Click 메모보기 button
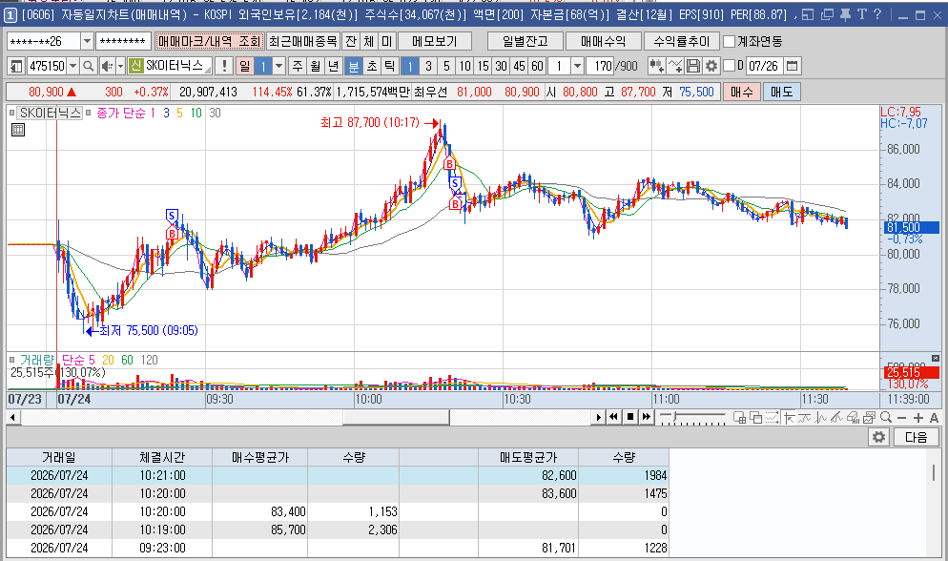Viewport: 948px width, 561px height. [435, 41]
